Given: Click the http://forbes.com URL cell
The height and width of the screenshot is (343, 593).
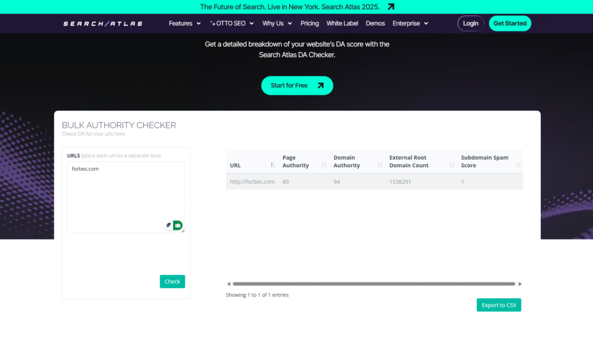Looking at the screenshot, I should pos(252,182).
